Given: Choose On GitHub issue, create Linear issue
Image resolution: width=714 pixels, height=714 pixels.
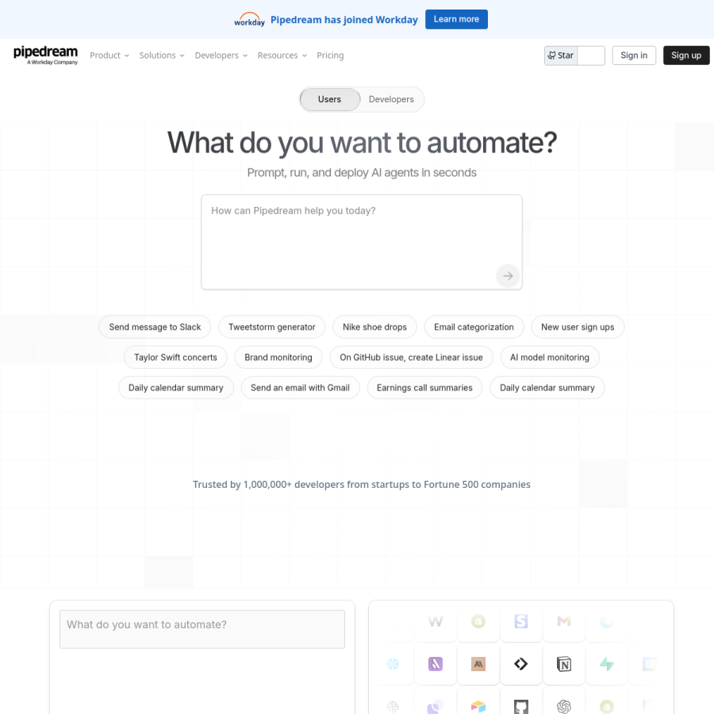Looking at the screenshot, I should pyautogui.click(x=411, y=358).
